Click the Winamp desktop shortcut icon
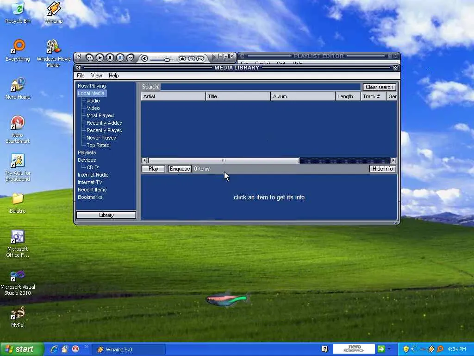The width and height of the screenshot is (474, 356). click(x=54, y=8)
